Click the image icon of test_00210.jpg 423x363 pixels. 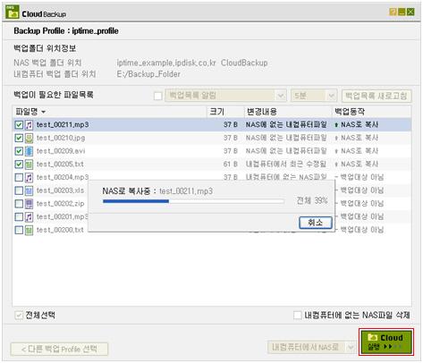point(29,138)
